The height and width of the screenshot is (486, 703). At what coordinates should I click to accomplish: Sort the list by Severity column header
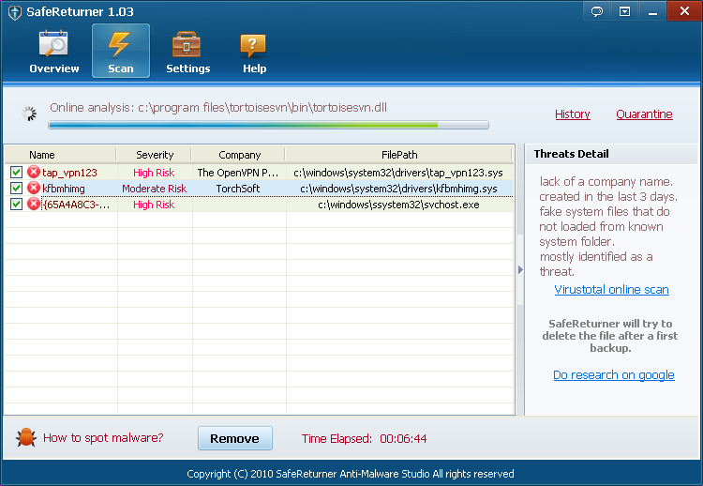155,155
